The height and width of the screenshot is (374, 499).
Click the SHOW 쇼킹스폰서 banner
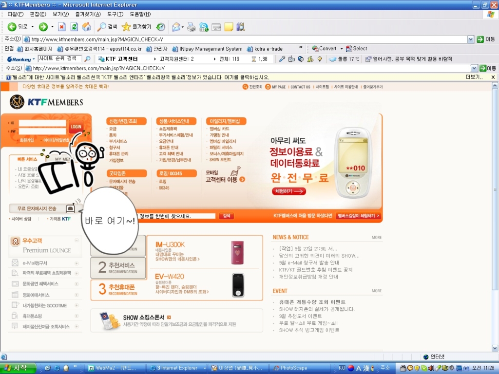click(x=176, y=320)
